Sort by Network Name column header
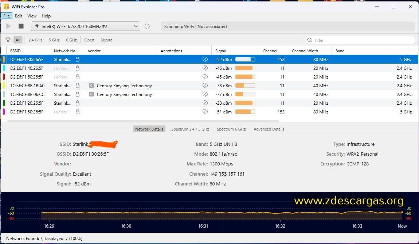This screenshot has width=419, height=244. [x=67, y=51]
